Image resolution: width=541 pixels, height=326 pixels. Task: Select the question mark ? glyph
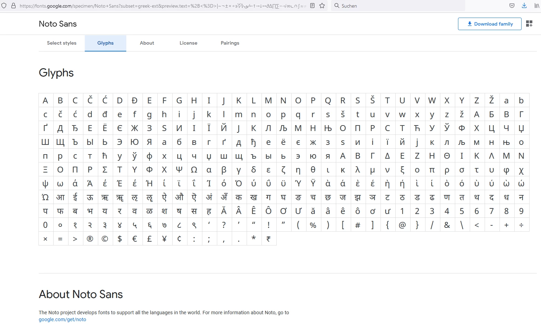pos(224,225)
